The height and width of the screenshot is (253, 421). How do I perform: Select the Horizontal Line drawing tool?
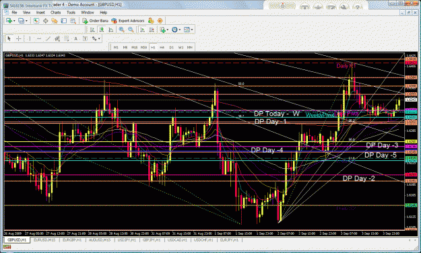38,39
